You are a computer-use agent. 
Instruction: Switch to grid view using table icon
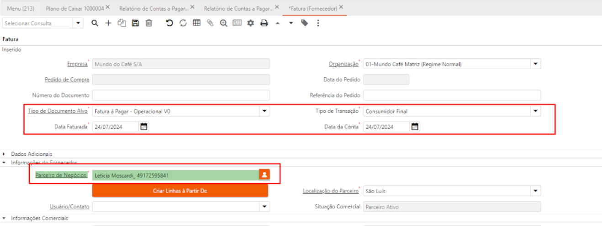(196, 23)
